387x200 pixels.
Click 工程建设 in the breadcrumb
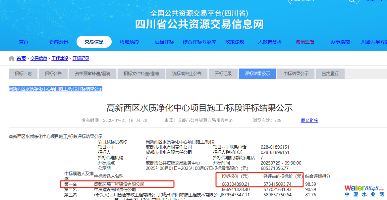60,59
